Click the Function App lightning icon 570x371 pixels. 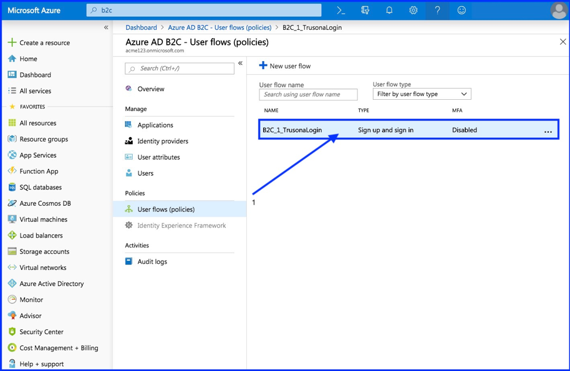tap(12, 171)
